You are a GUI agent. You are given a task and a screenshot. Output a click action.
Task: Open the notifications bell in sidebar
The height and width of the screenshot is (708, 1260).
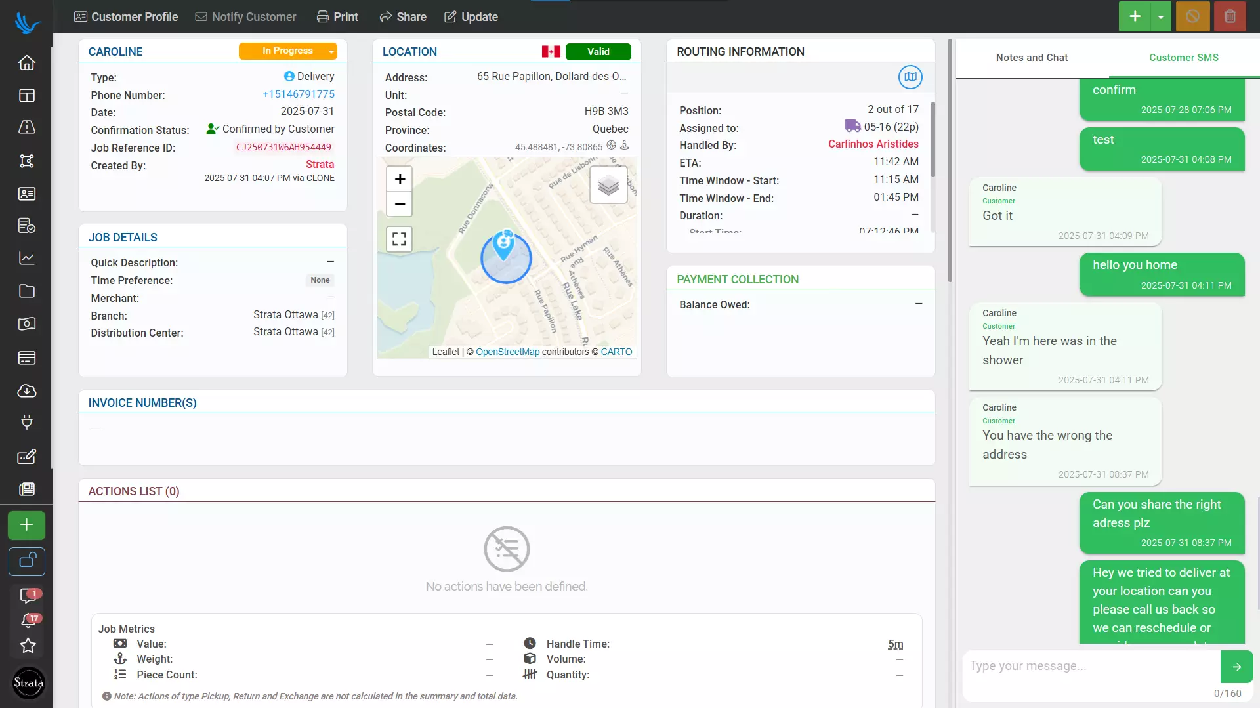(28, 619)
